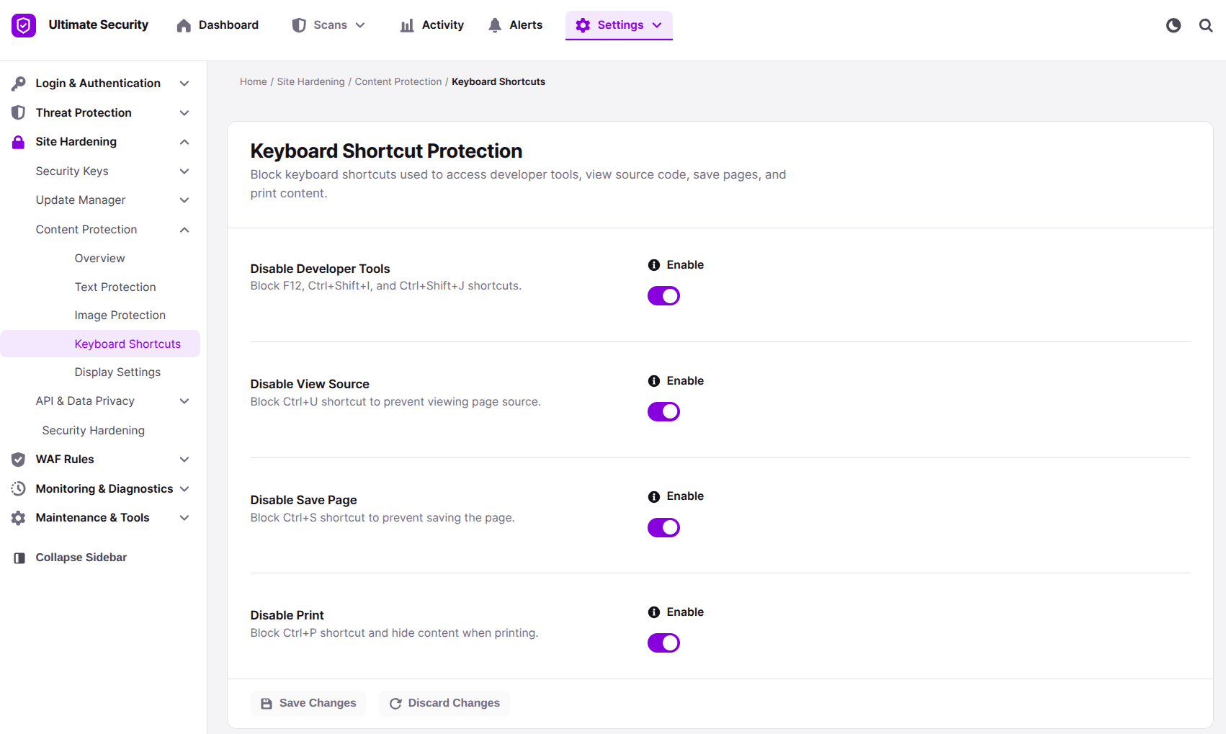
Task: Follow the Content Protection breadcrumb link
Action: click(398, 81)
